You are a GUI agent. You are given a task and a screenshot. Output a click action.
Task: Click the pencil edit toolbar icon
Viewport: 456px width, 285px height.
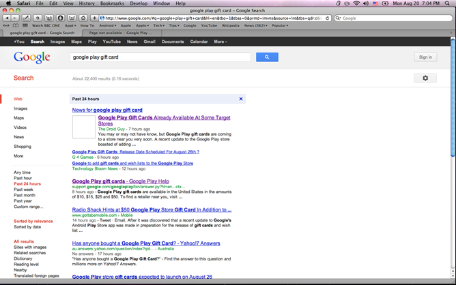(x=26, y=18)
